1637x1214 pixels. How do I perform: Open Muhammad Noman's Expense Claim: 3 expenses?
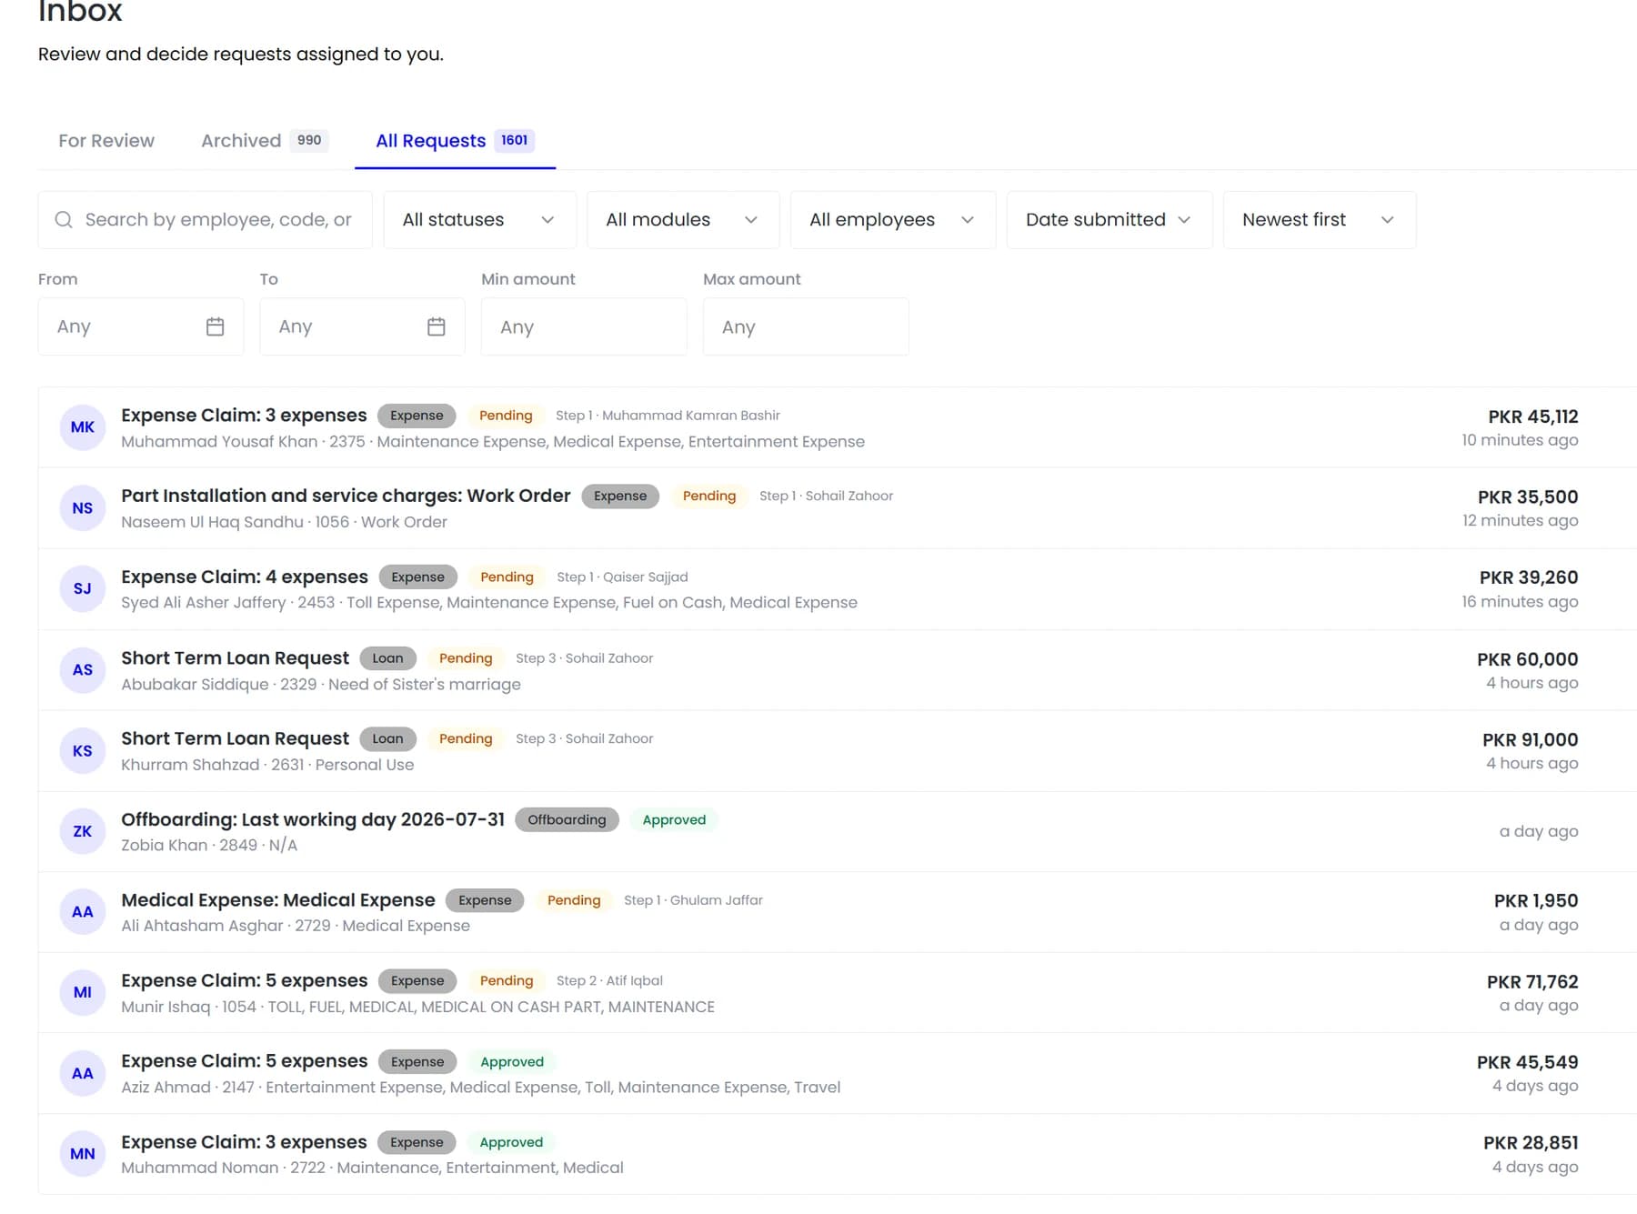[244, 1142]
